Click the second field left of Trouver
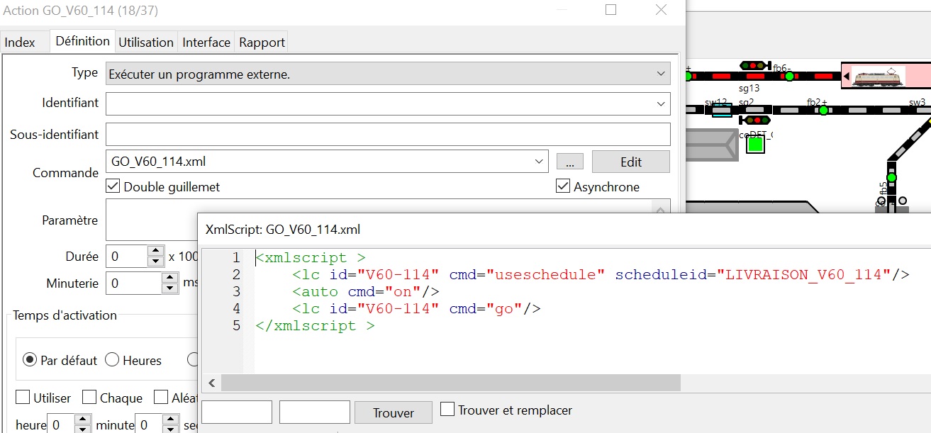The height and width of the screenshot is (433, 931). [x=315, y=412]
